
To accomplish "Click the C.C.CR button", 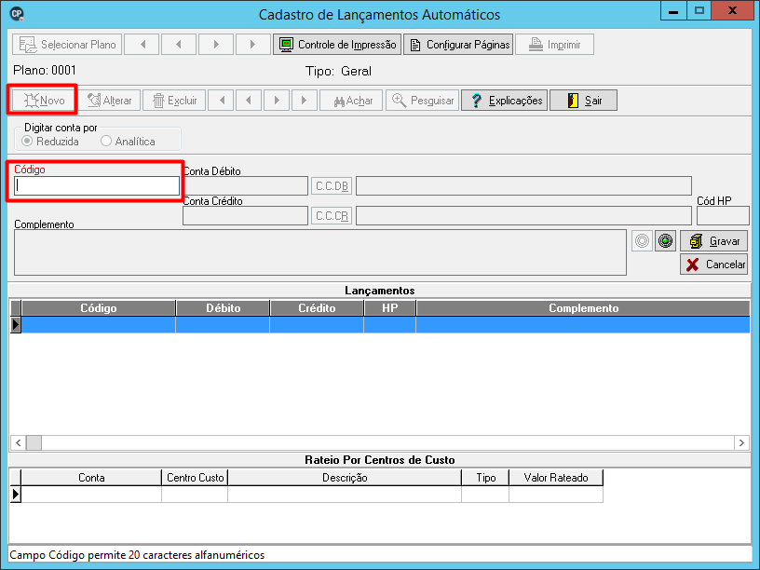I will pyautogui.click(x=332, y=216).
